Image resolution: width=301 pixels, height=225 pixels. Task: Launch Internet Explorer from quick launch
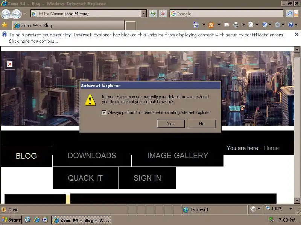tap(36, 220)
